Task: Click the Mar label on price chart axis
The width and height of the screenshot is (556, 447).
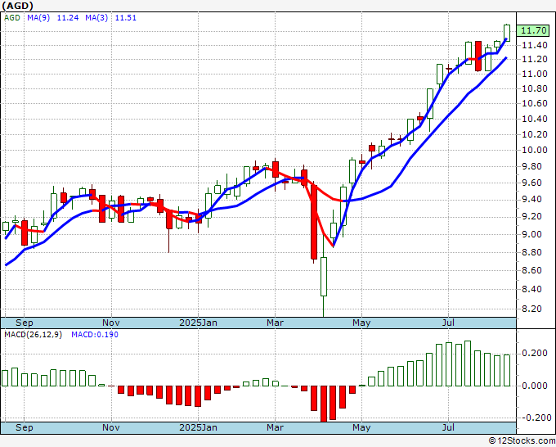Action: click(x=276, y=323)
